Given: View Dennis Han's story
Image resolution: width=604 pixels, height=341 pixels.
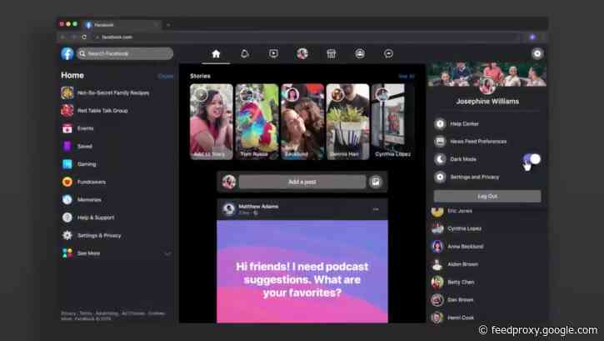Looking at the screenshot, I should coord(348,122).
